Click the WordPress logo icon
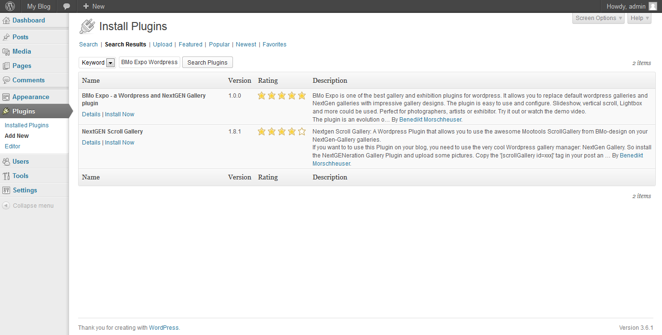 [10, 6]
